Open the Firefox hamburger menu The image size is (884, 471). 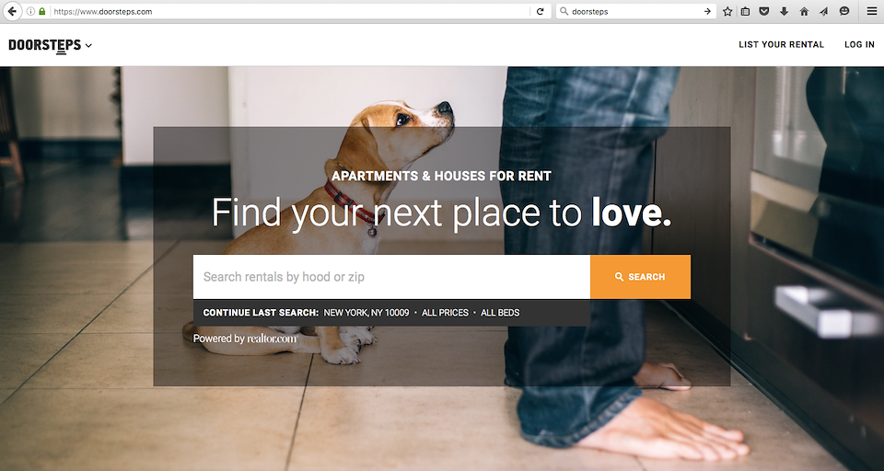pyautogui.click(x=872, y=11)
